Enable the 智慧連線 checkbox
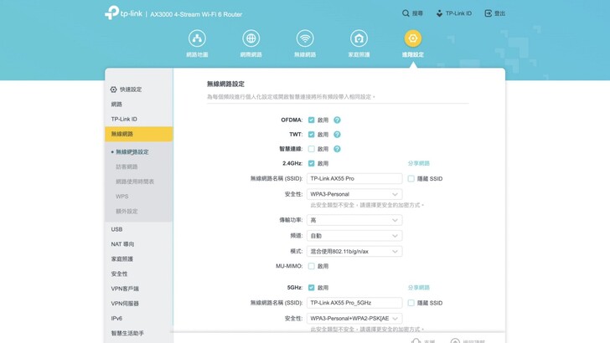 coord(312,149)
